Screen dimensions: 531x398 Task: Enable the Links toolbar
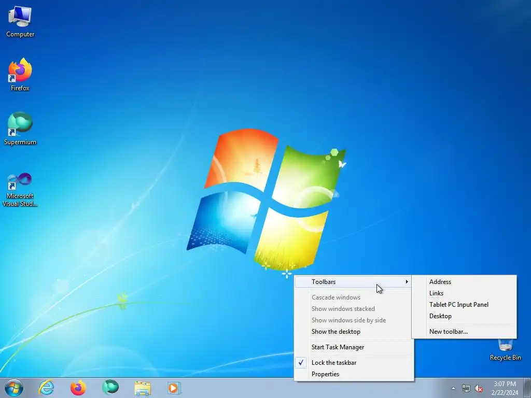click(464, 293)
